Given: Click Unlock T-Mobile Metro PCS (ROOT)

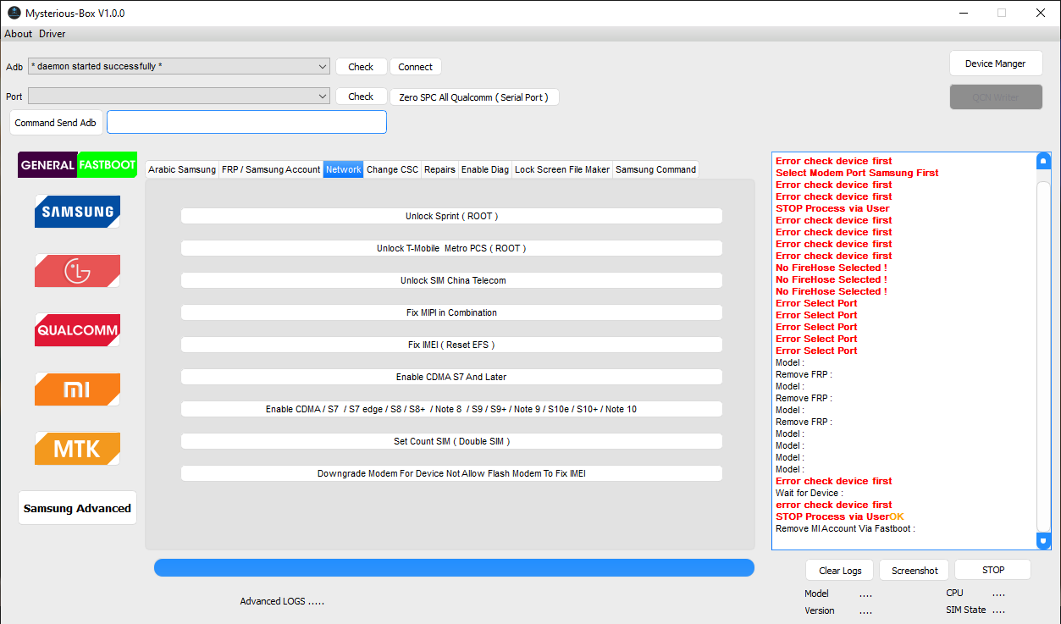Looking at the screenshot, I should (451, 248).
